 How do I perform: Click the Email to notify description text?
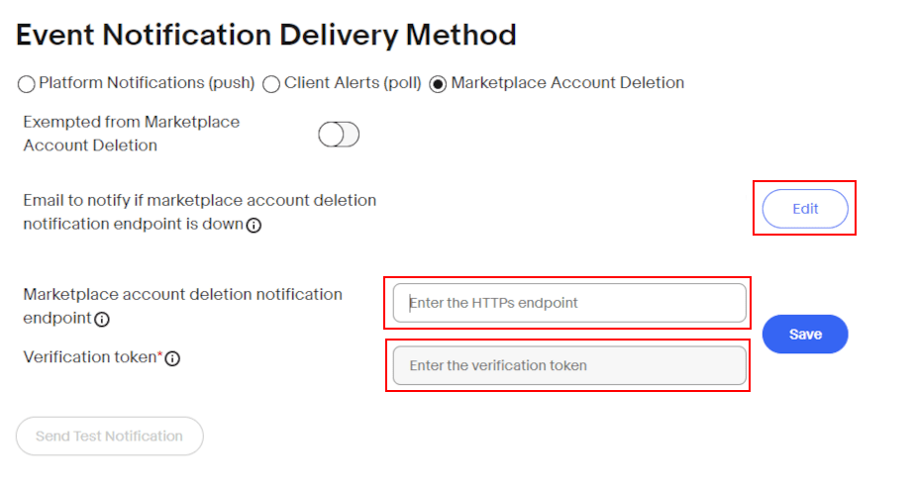coord(200,212)
